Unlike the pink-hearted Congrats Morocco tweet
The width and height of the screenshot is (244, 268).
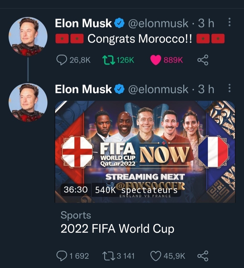point(156,60)
